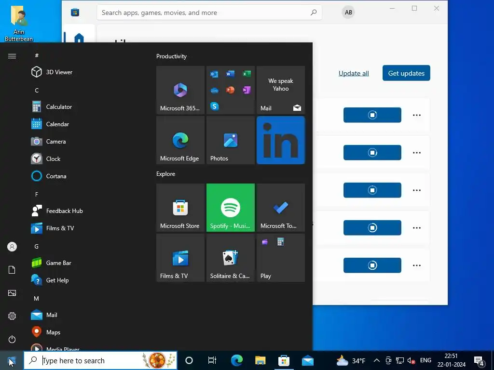
Task: Stop the third app download in Store
Action: click(372, 190)
